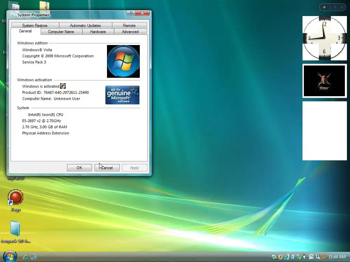
Task: Click the Windows activation genuine icon
Action: click(63, 86)
